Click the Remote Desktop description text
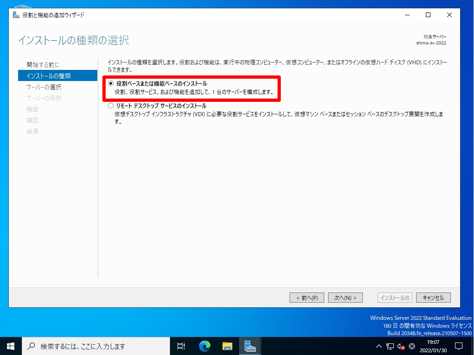The width and height of the screenshot is (474, 355). [278, 118]
